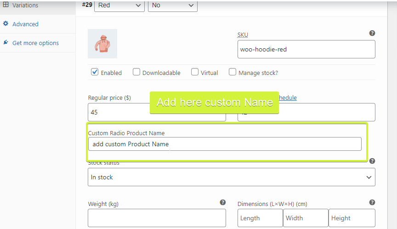Click the SKU label text

click(243, 35)
